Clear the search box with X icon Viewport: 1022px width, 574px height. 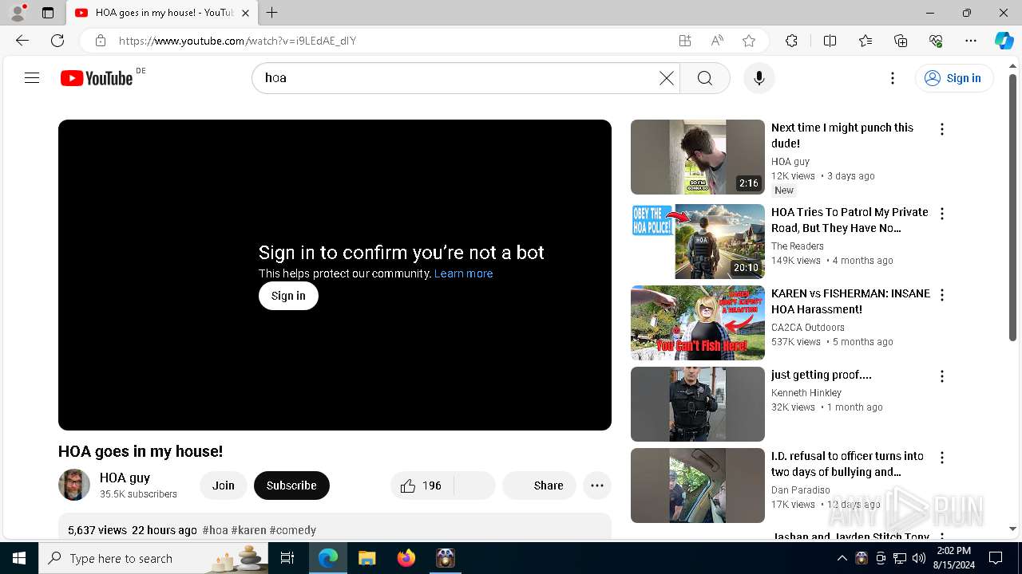click(666, 78)
